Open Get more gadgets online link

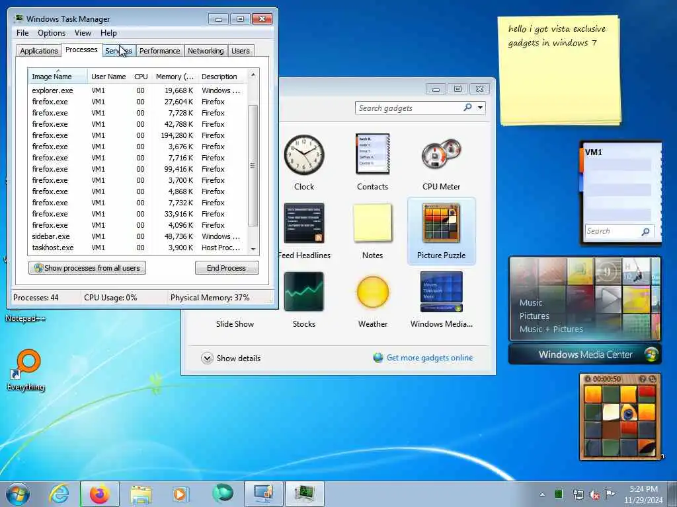pos(430,358)
